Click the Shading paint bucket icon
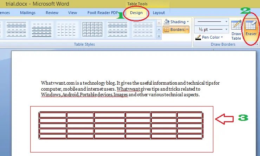The height and width of the screenshot is (156, 260). pyautogui.click(x=167, y=22)
